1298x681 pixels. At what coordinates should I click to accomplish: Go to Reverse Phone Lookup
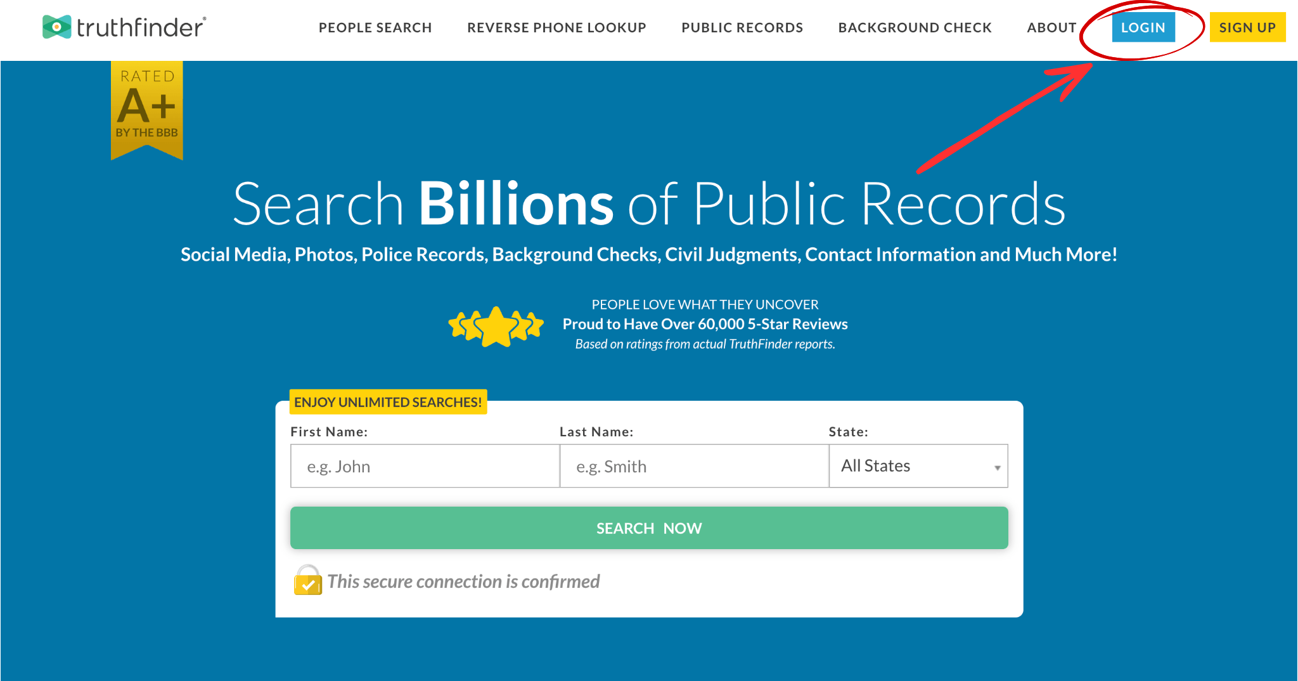click(556, 27)
